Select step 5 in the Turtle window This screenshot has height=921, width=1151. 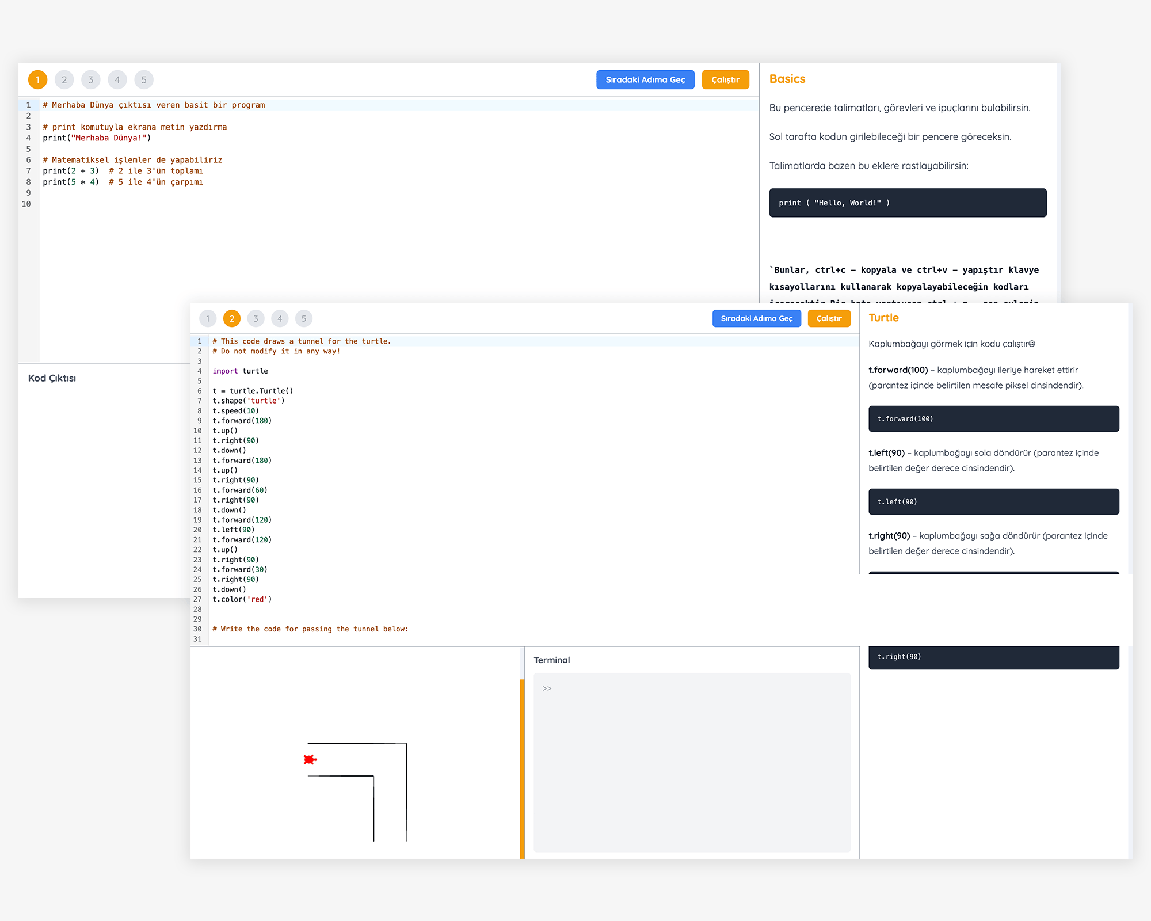coord(304,318)
